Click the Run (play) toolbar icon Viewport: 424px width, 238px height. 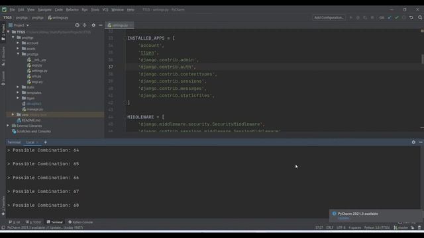click(351, 18)
